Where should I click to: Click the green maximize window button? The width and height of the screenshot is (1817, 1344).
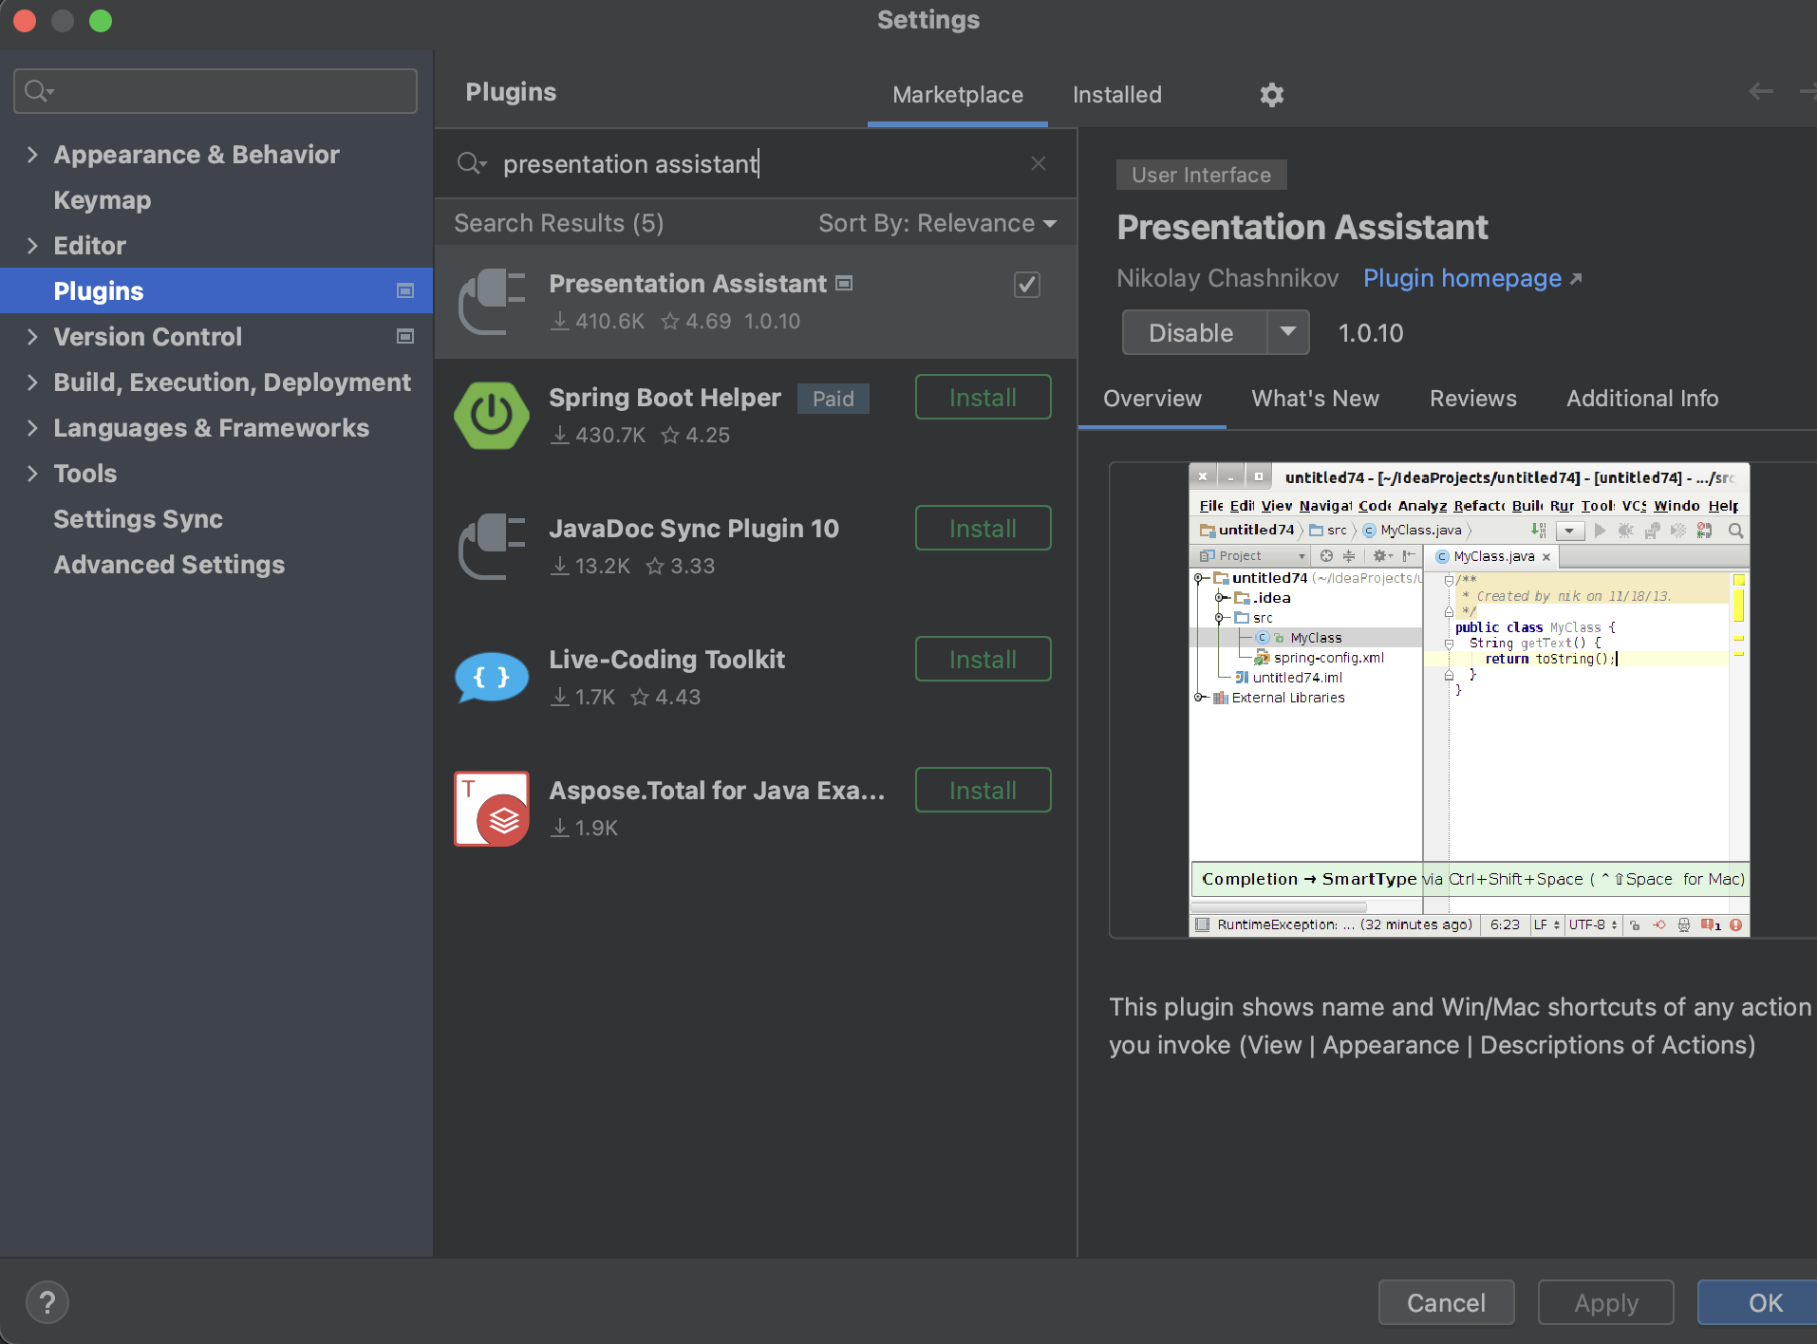[101, 21]
